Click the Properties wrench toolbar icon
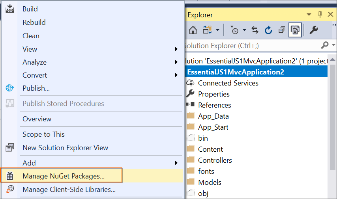 point(314,30)
